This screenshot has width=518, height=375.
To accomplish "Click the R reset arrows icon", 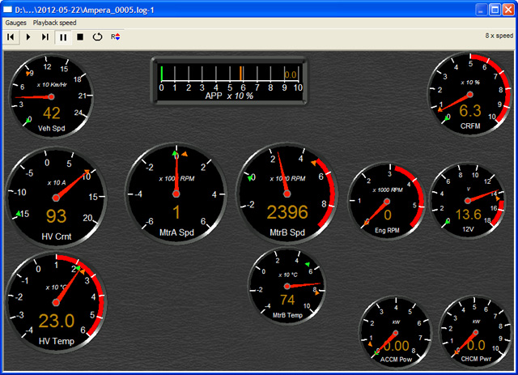I will point(116,36).
